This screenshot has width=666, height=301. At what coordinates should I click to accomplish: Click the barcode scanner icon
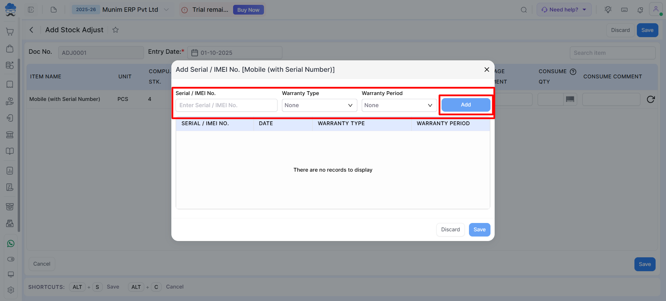tap(570, 99)
